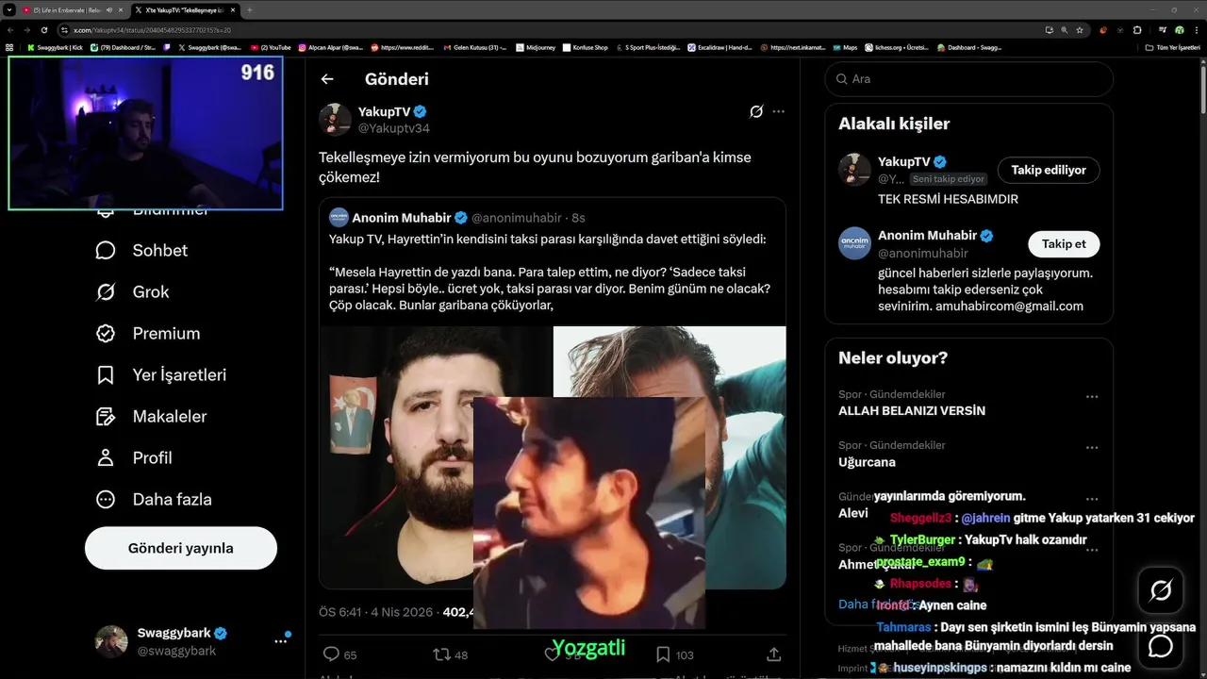Open site information icon in address bar
The width and height of the screenshot is (1207, 679).
[x=65, y=29]
